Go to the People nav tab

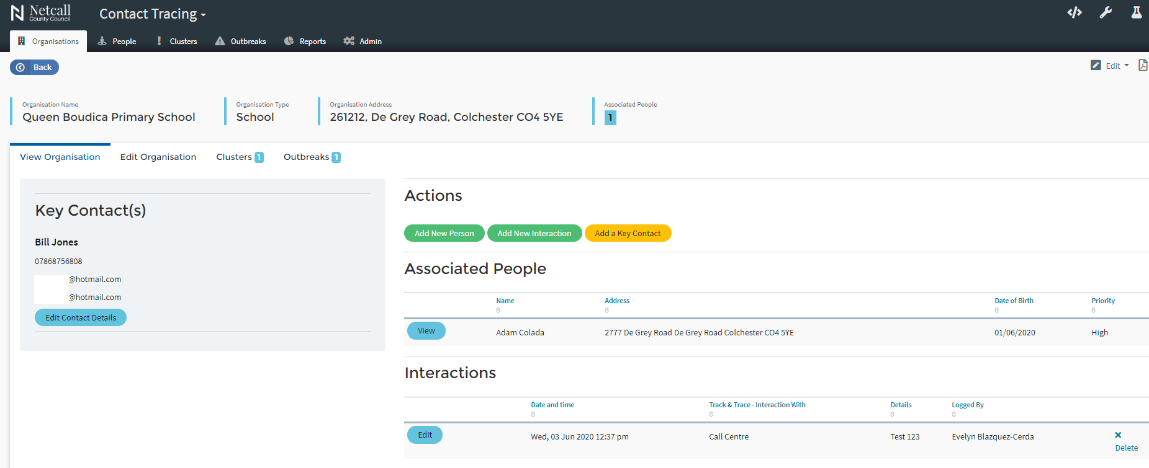(117, 42)
